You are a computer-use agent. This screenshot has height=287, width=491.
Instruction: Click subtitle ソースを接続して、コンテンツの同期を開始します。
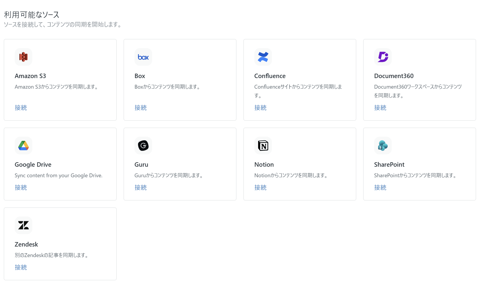coord(63,24)
